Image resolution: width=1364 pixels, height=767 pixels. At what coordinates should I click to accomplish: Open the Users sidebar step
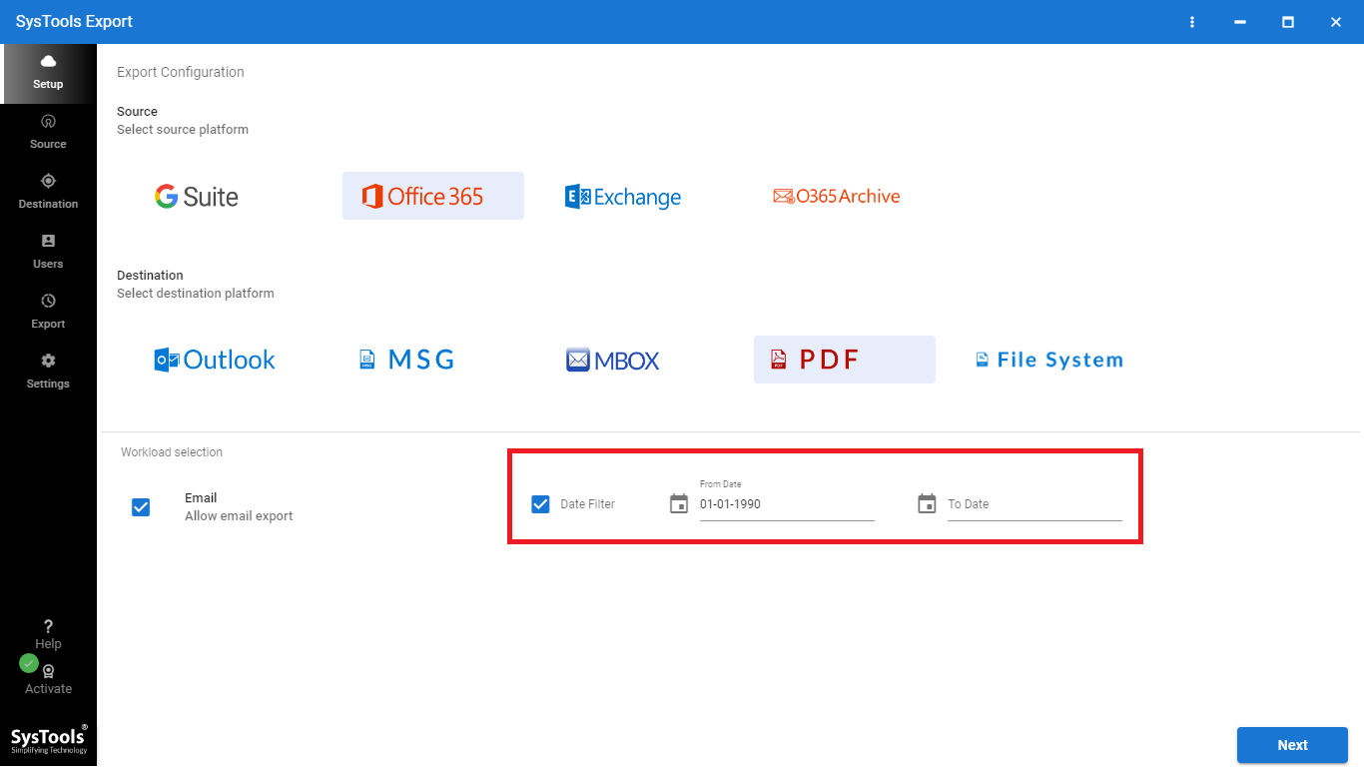(x=48, y=252)
